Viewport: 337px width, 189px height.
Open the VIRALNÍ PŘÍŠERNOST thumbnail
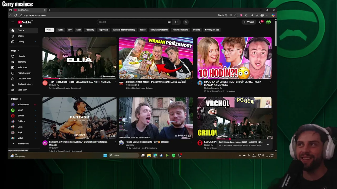click(156, 58)
